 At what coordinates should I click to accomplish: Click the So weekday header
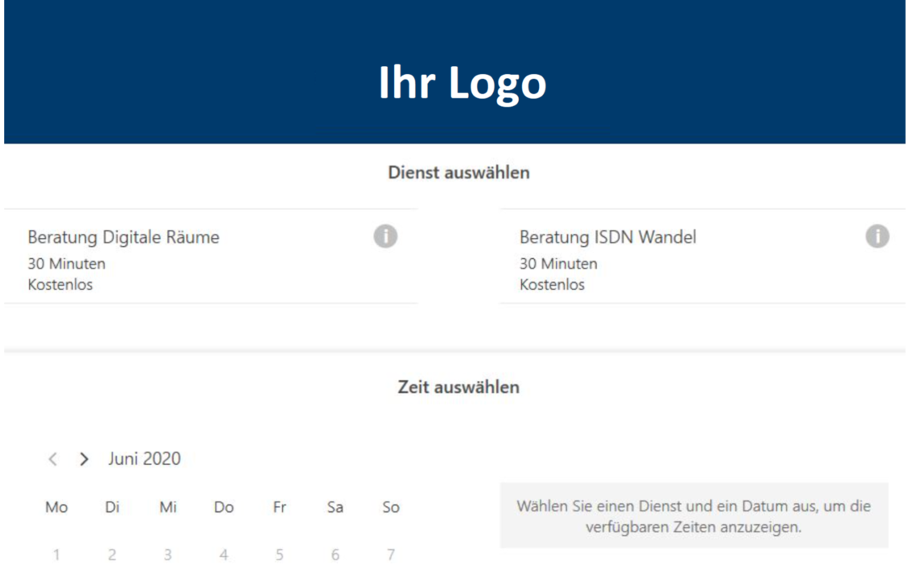391,507
